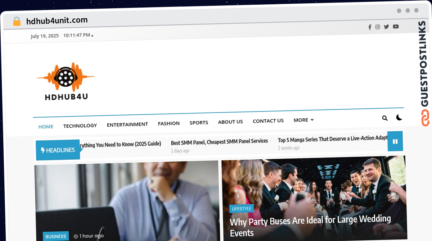
Task: Open the Fashion menu item
Action: [x=169, y=123]
